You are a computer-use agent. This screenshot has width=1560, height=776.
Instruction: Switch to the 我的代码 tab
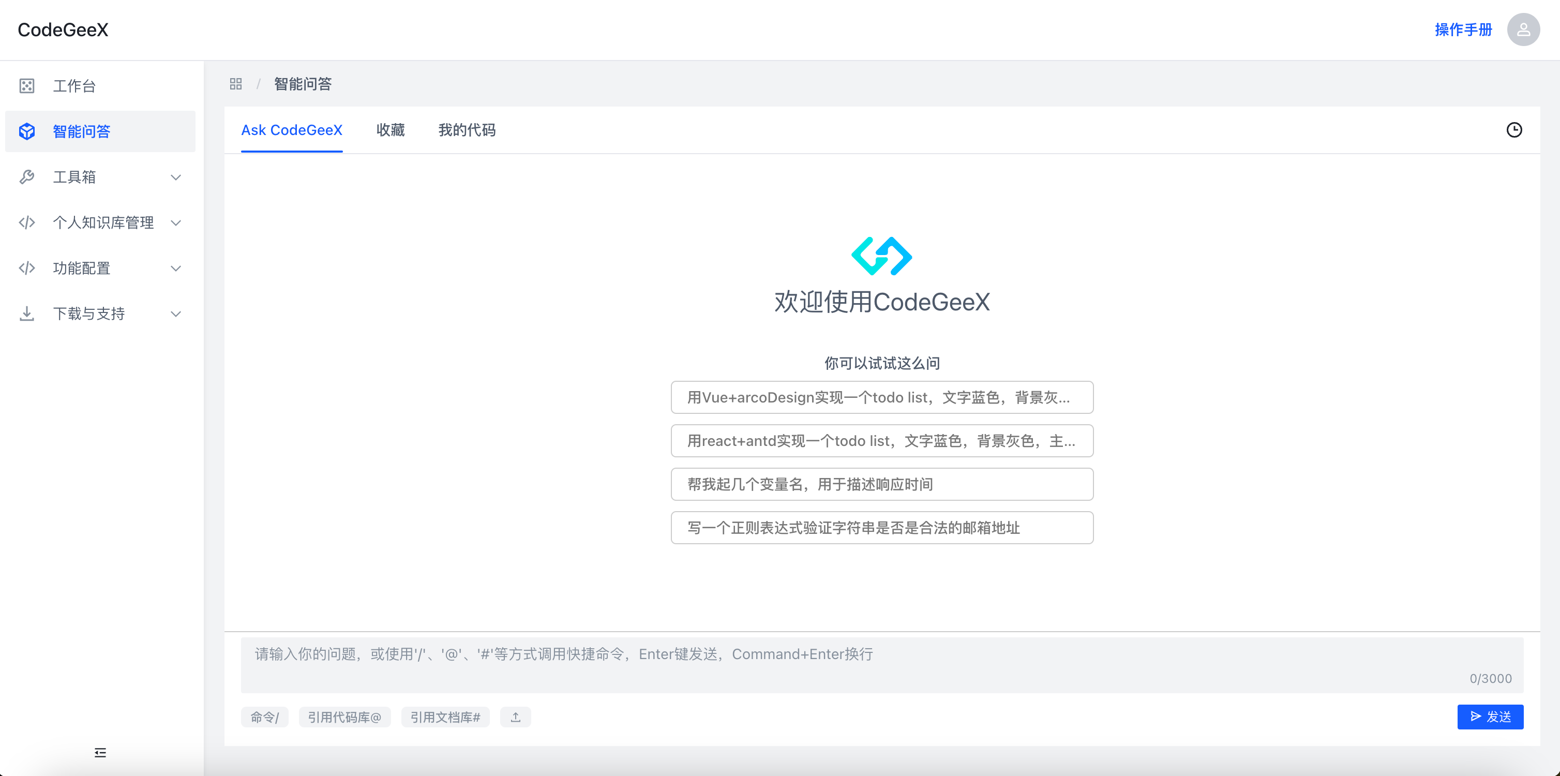tap(467, 130)
